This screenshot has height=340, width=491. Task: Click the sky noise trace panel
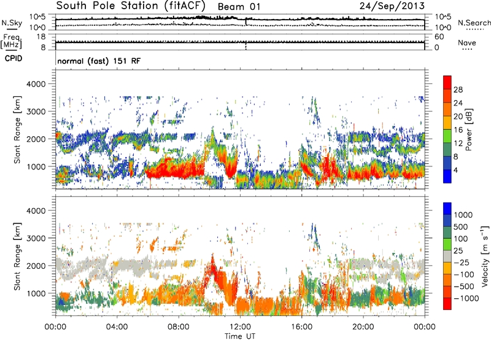click(x=240, y=22)
